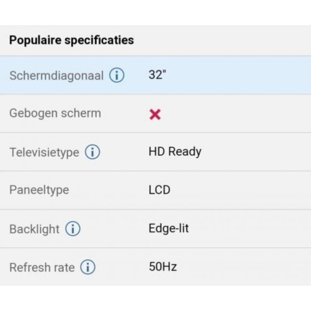Select the Populaire specificaties heading
311x311 pixels.
[72, 40]
